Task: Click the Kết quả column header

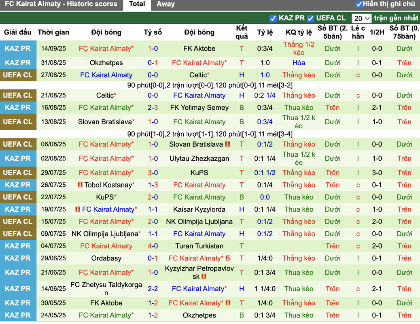Action: point(242,32)
